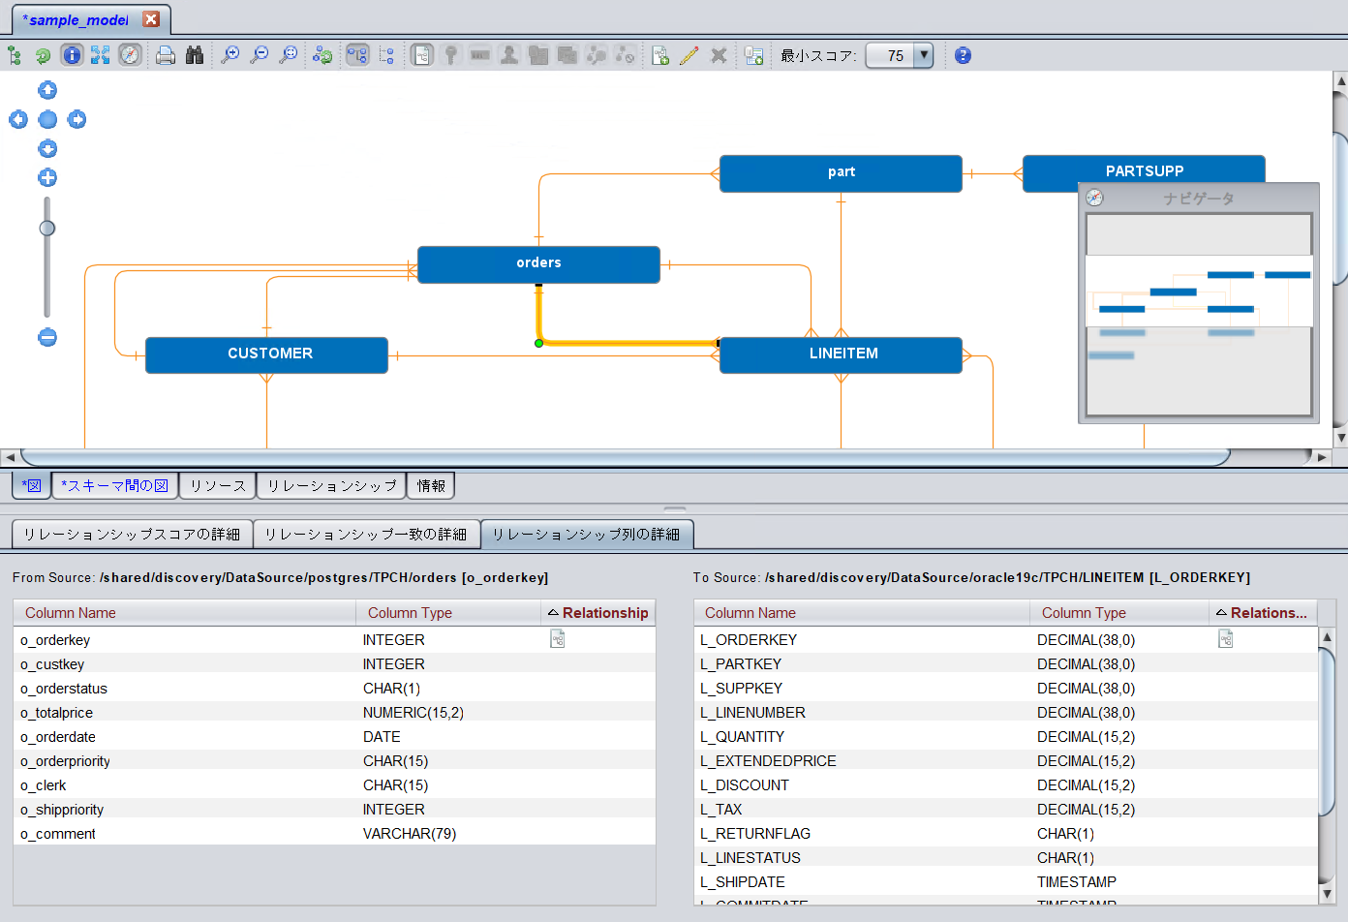Image resolution: width=1348 pixels, height=922 pixels.
Task: Click the diagram horizontal scrollbar thumb
Action: click(x=625, y=456)
